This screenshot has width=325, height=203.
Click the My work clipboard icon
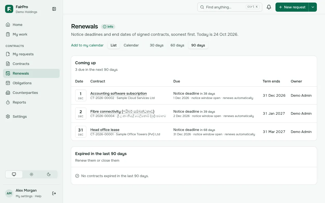point(8,34)
